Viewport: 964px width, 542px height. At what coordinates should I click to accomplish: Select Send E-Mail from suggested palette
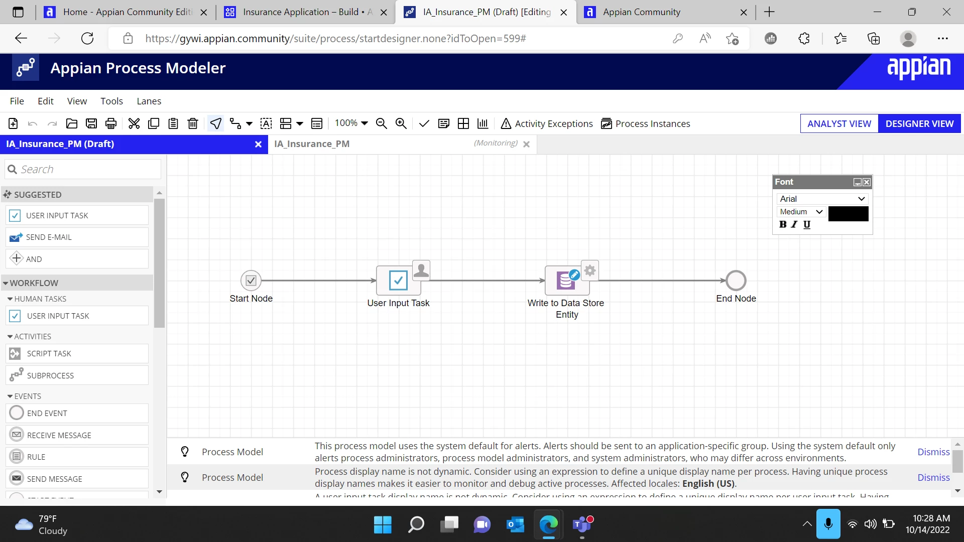[x=77, y=237]
